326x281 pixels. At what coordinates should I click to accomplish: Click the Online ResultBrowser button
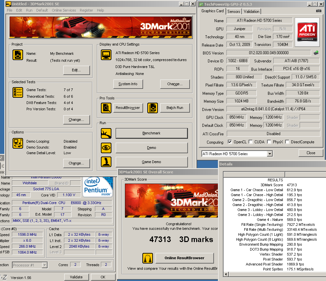click(184, 258)
